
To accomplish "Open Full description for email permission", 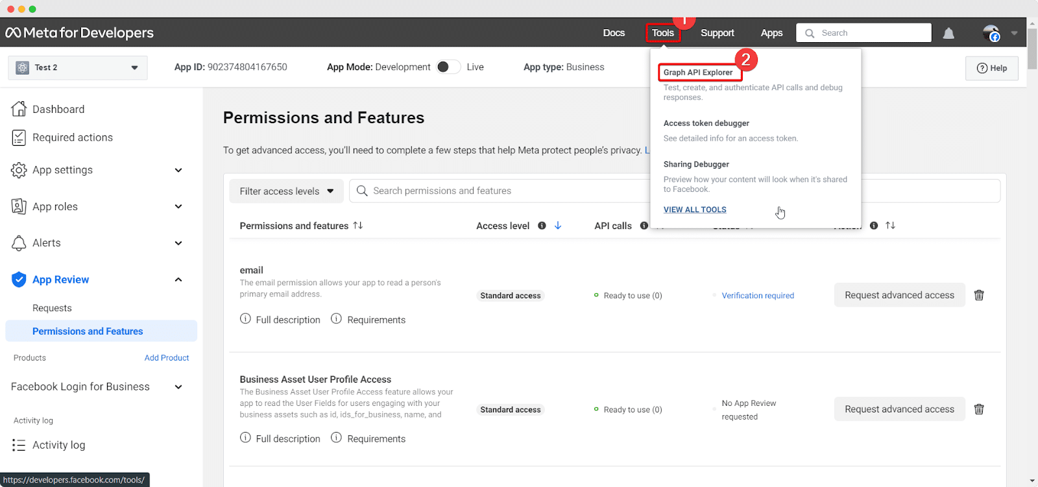I will click(x=280, y=319).
